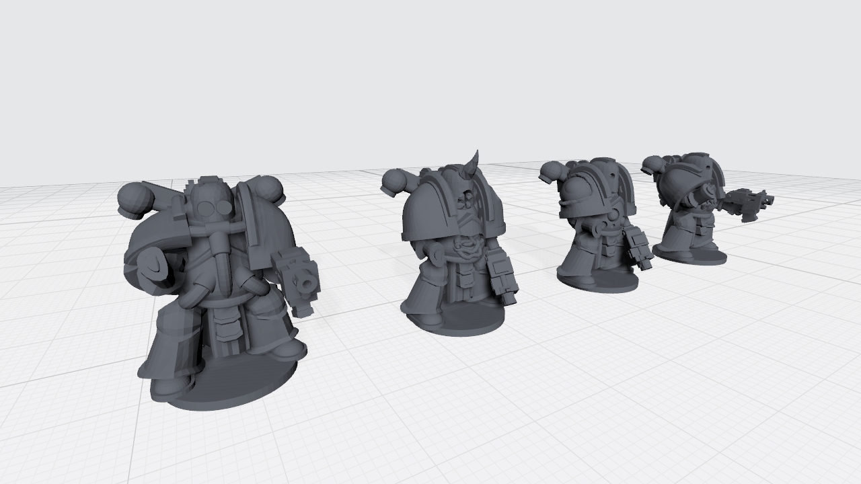861x484 pixels.
Task: Click the horn on the second figure's helmet
Action: point(474,161)
